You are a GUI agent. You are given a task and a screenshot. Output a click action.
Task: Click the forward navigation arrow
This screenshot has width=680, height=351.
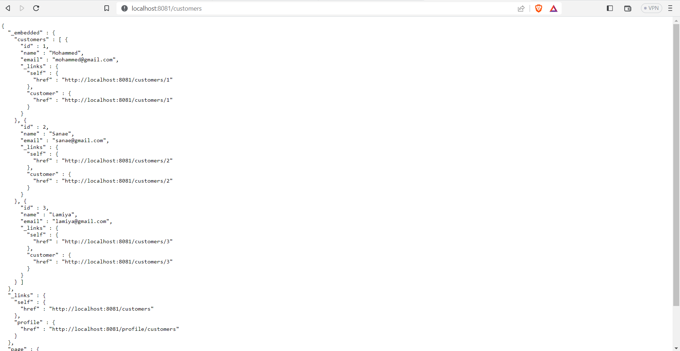[22, 8]
